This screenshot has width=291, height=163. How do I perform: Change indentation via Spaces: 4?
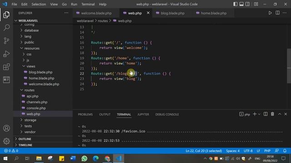tap(233, 151)
